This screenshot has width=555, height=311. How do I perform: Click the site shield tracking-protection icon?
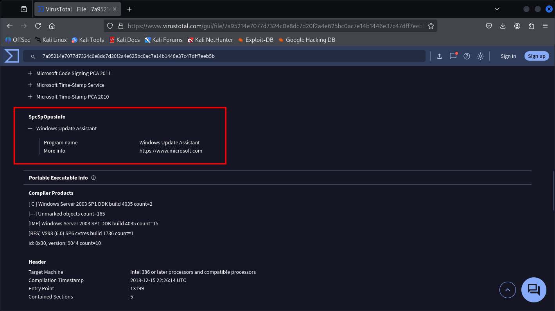[110, 26]
